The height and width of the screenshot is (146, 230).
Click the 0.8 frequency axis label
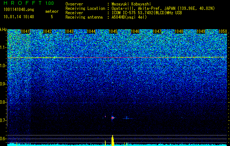coord(3,102)
